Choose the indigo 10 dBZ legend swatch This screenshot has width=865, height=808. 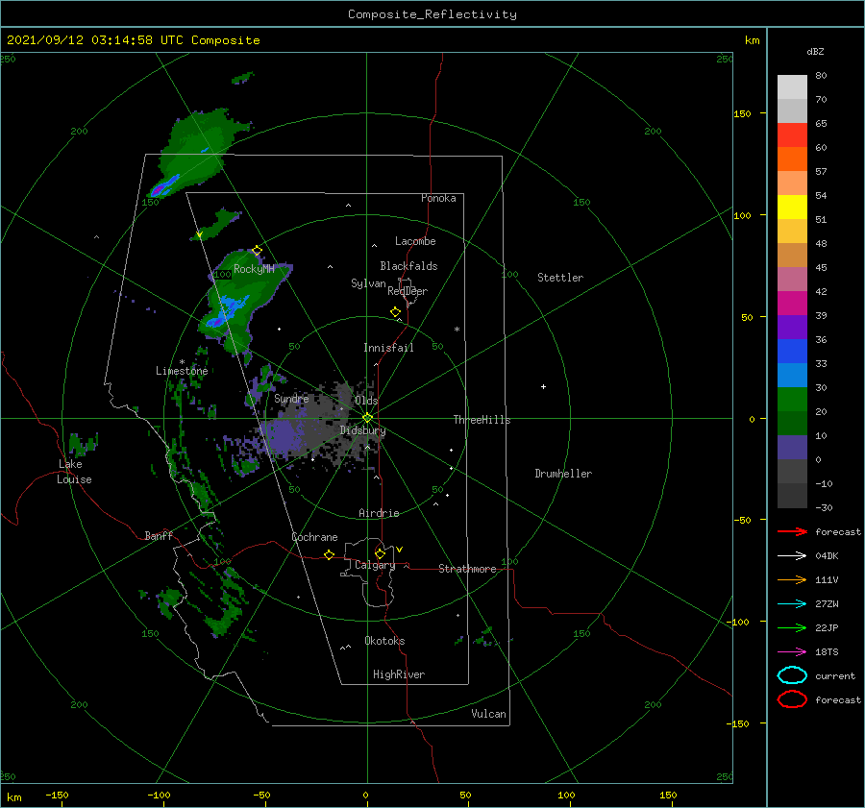coord(792,447)
